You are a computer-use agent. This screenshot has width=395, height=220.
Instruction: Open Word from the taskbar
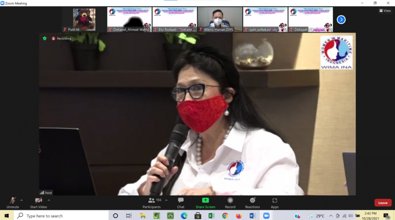252,216
